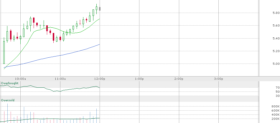
Task: Select the 1:00p time axis label
Action: pyautogui.click(x=139, y=79)
